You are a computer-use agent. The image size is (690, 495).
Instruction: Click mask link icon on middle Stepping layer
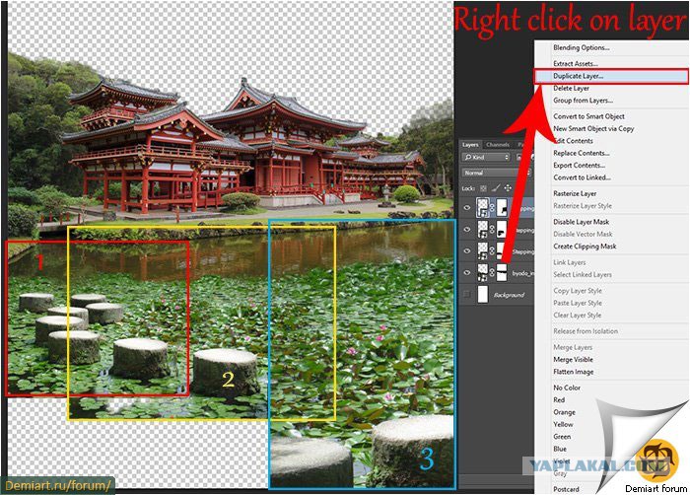pyautogui.click(x=493, y=230)
